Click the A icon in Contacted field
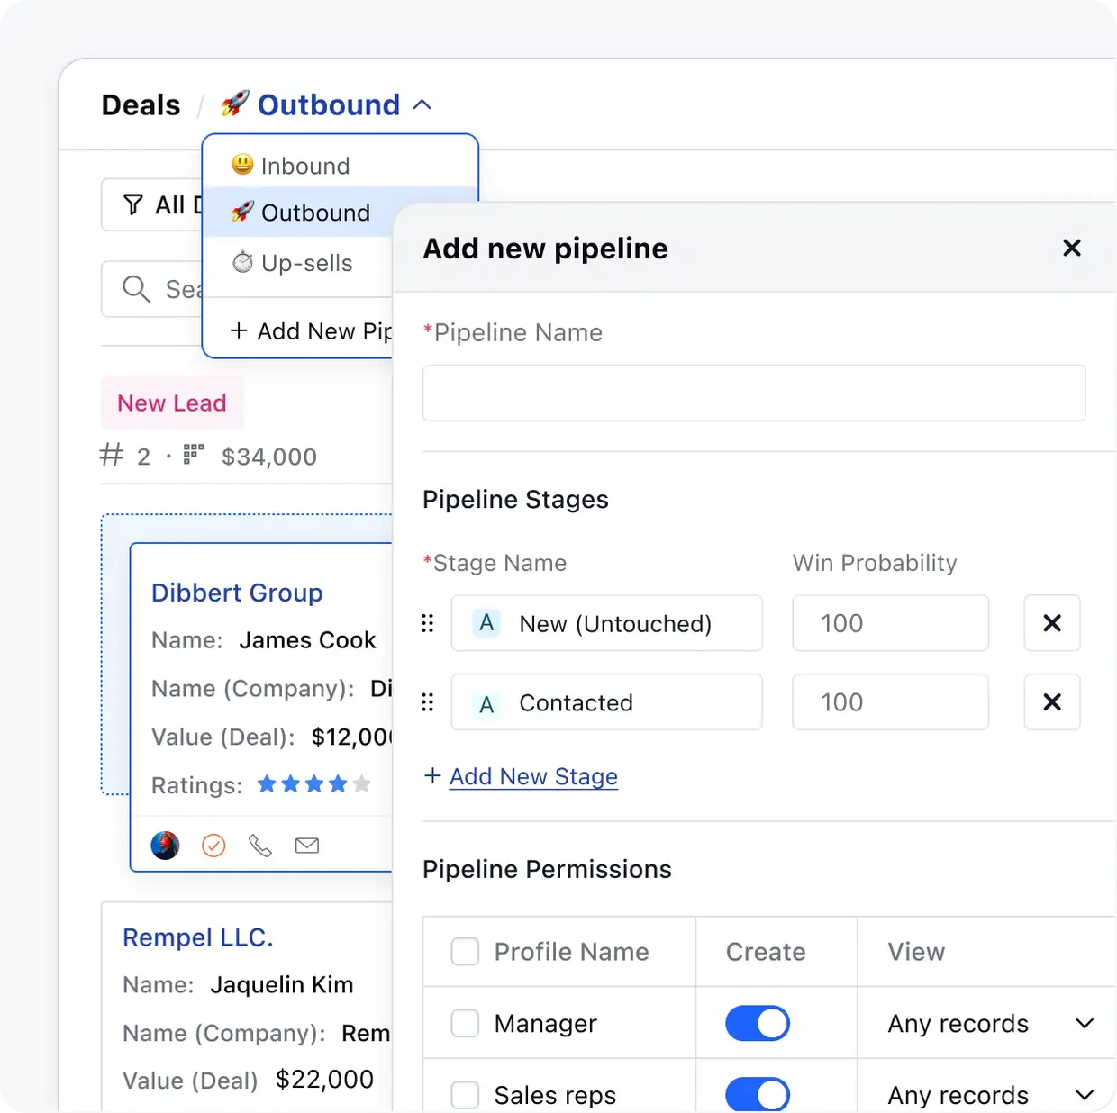 (x=486, y=703)
